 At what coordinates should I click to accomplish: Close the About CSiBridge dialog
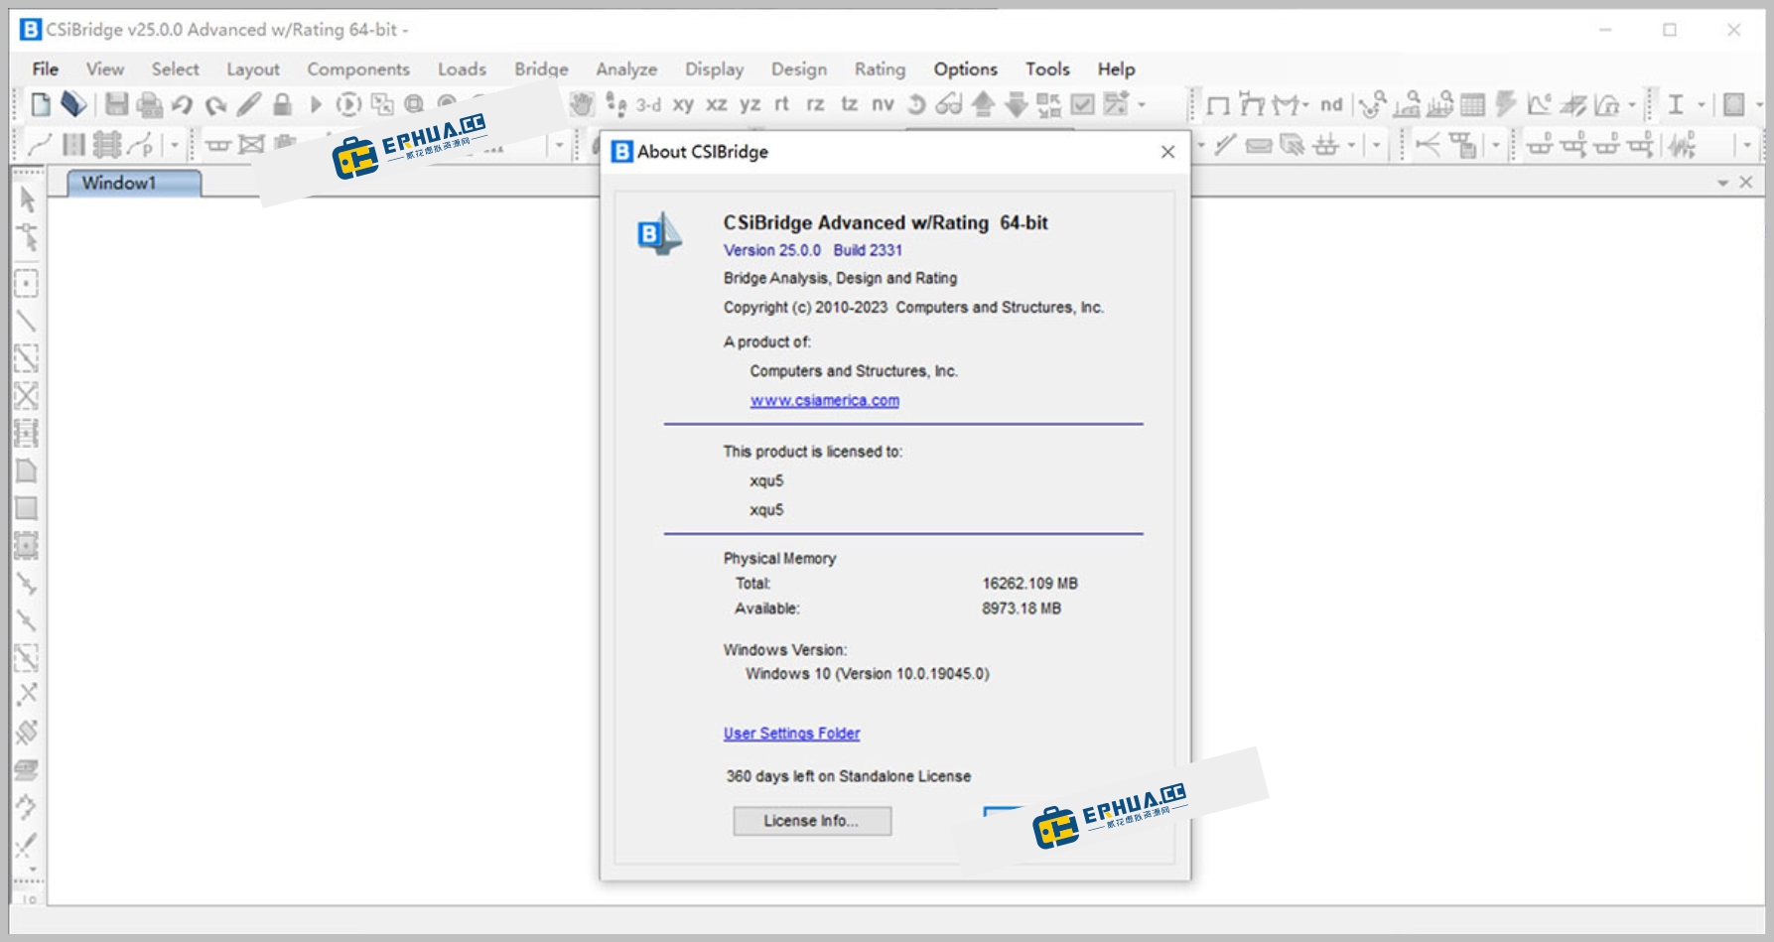(1167, 152)
